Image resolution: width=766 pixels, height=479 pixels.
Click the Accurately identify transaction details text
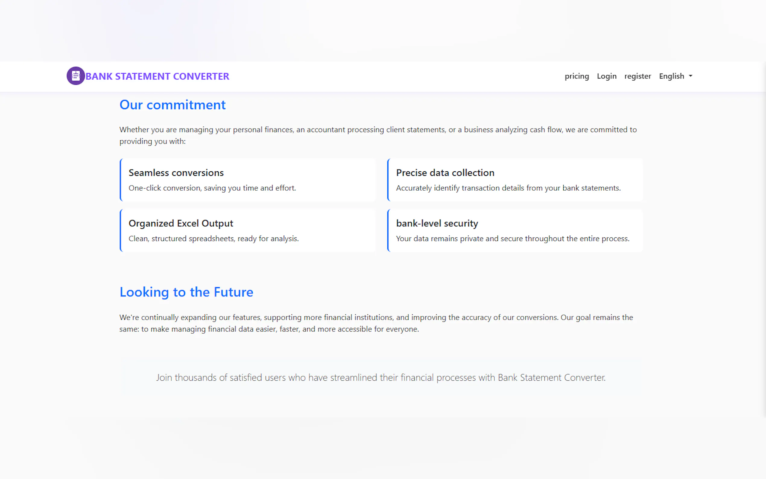pos(508,188)
